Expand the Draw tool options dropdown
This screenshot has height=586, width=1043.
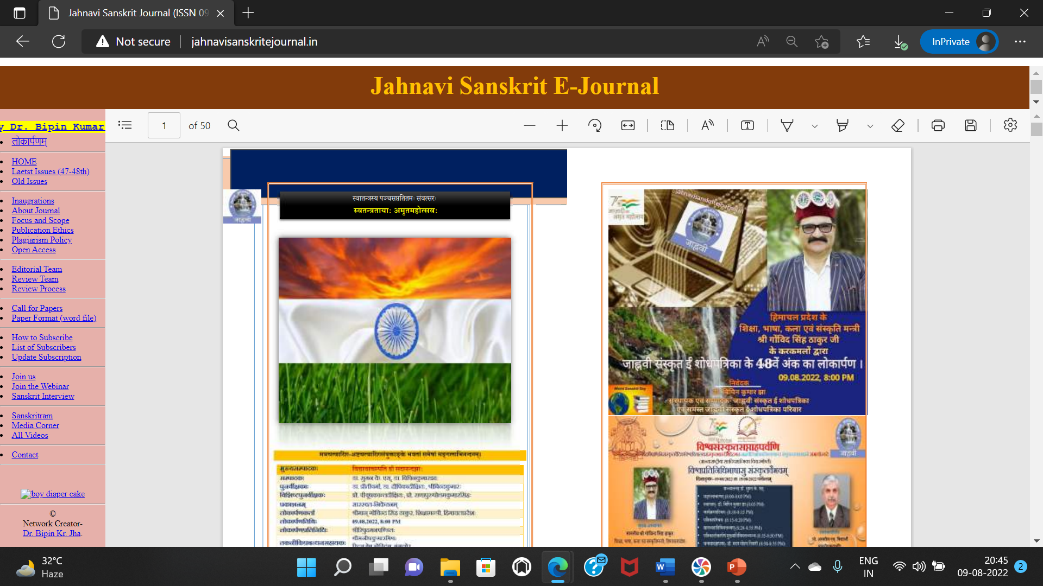(815, 126)
